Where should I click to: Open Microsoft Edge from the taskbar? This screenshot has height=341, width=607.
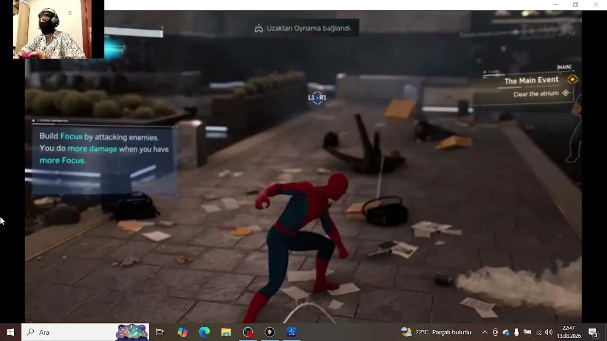coord(204,332)
